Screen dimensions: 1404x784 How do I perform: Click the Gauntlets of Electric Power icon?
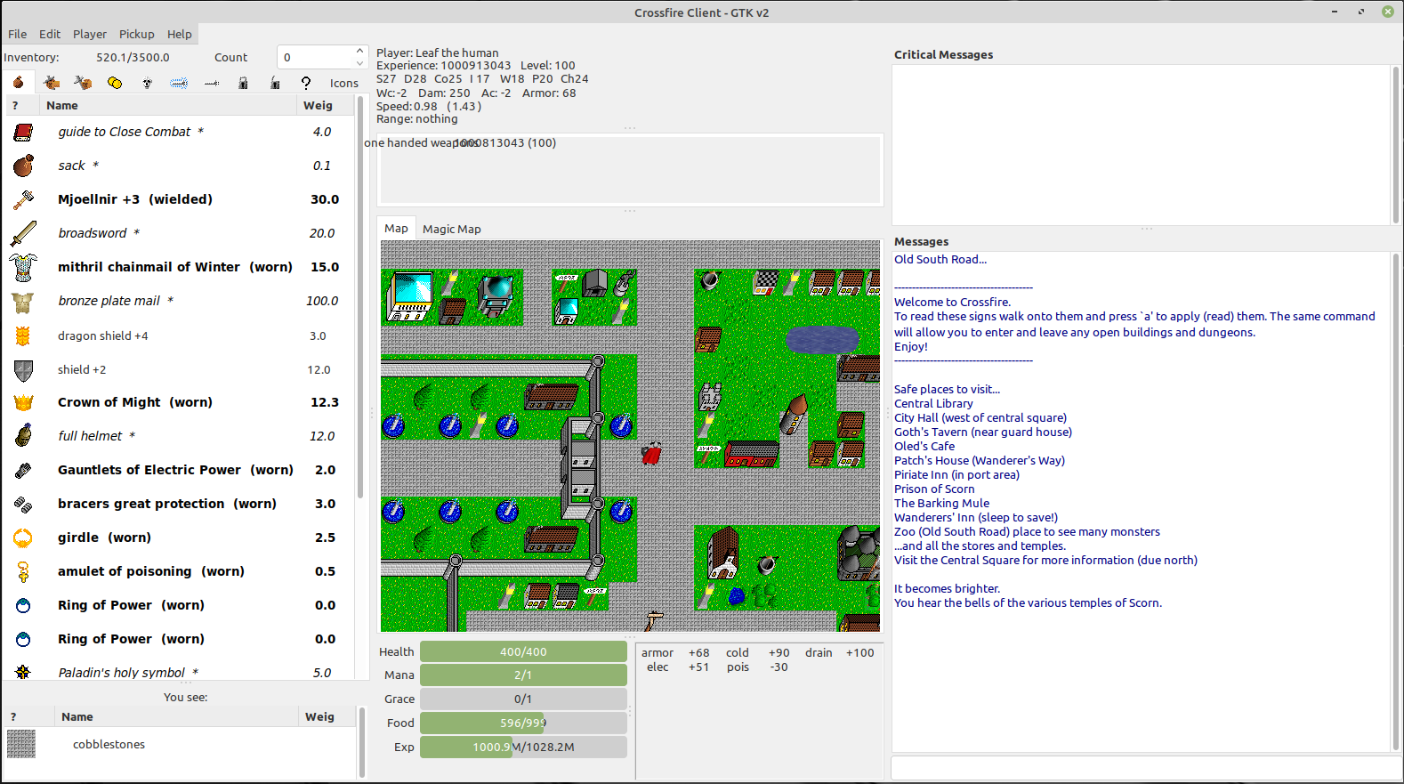tap(23, 470)
